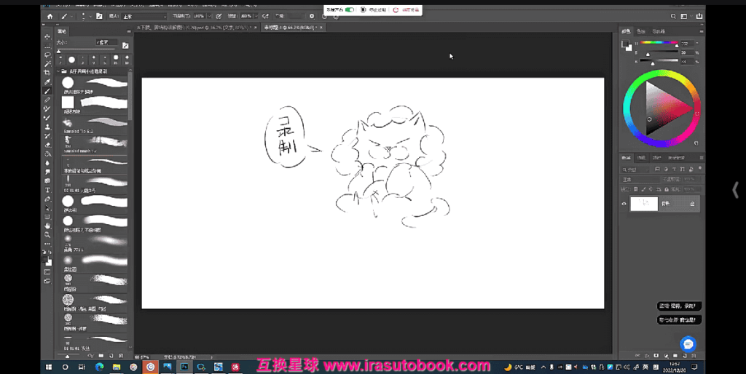Click the Home icon in options bar
The image size is (746, 374).
pyautogui.click(x=50, y=16)
